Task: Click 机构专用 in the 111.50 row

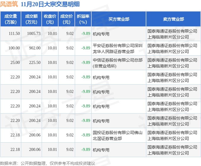Action: click(x=101, y=34)
